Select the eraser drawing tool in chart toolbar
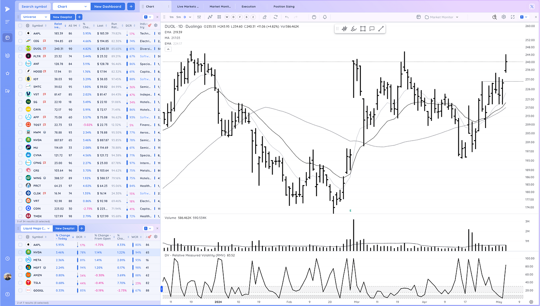This screenshot has width=540, height=306. 264,17
